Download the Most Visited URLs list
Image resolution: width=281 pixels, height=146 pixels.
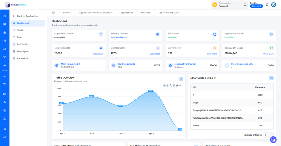271,78
